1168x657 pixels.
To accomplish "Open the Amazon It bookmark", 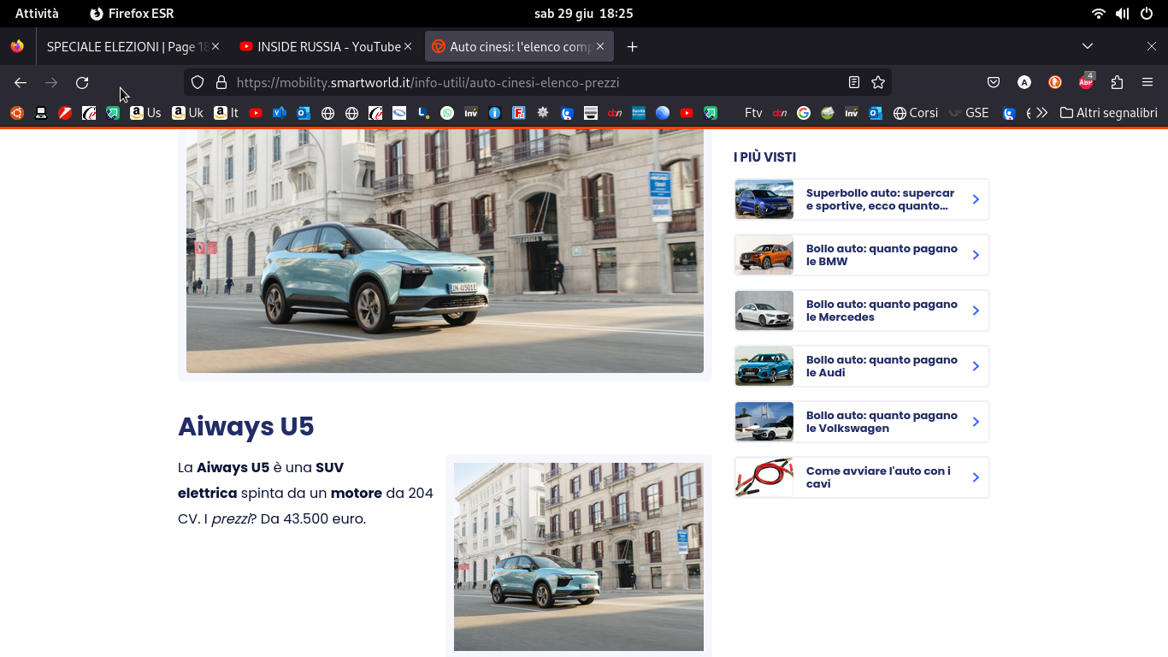I will click(x=226, y=113).
